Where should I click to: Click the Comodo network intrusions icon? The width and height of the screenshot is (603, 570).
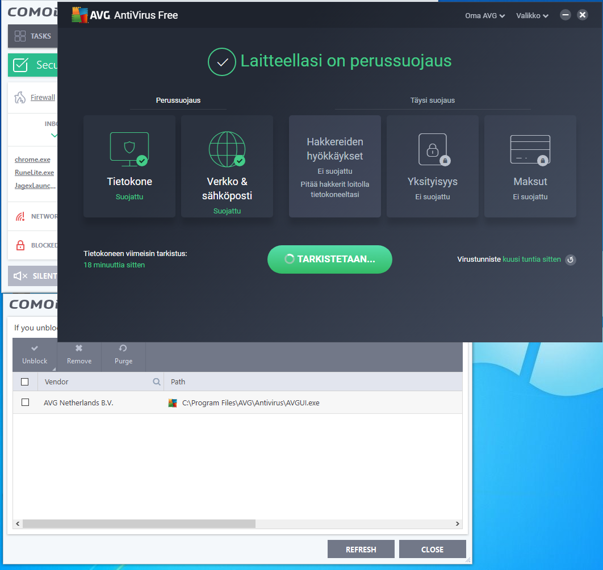coord(20,216)
